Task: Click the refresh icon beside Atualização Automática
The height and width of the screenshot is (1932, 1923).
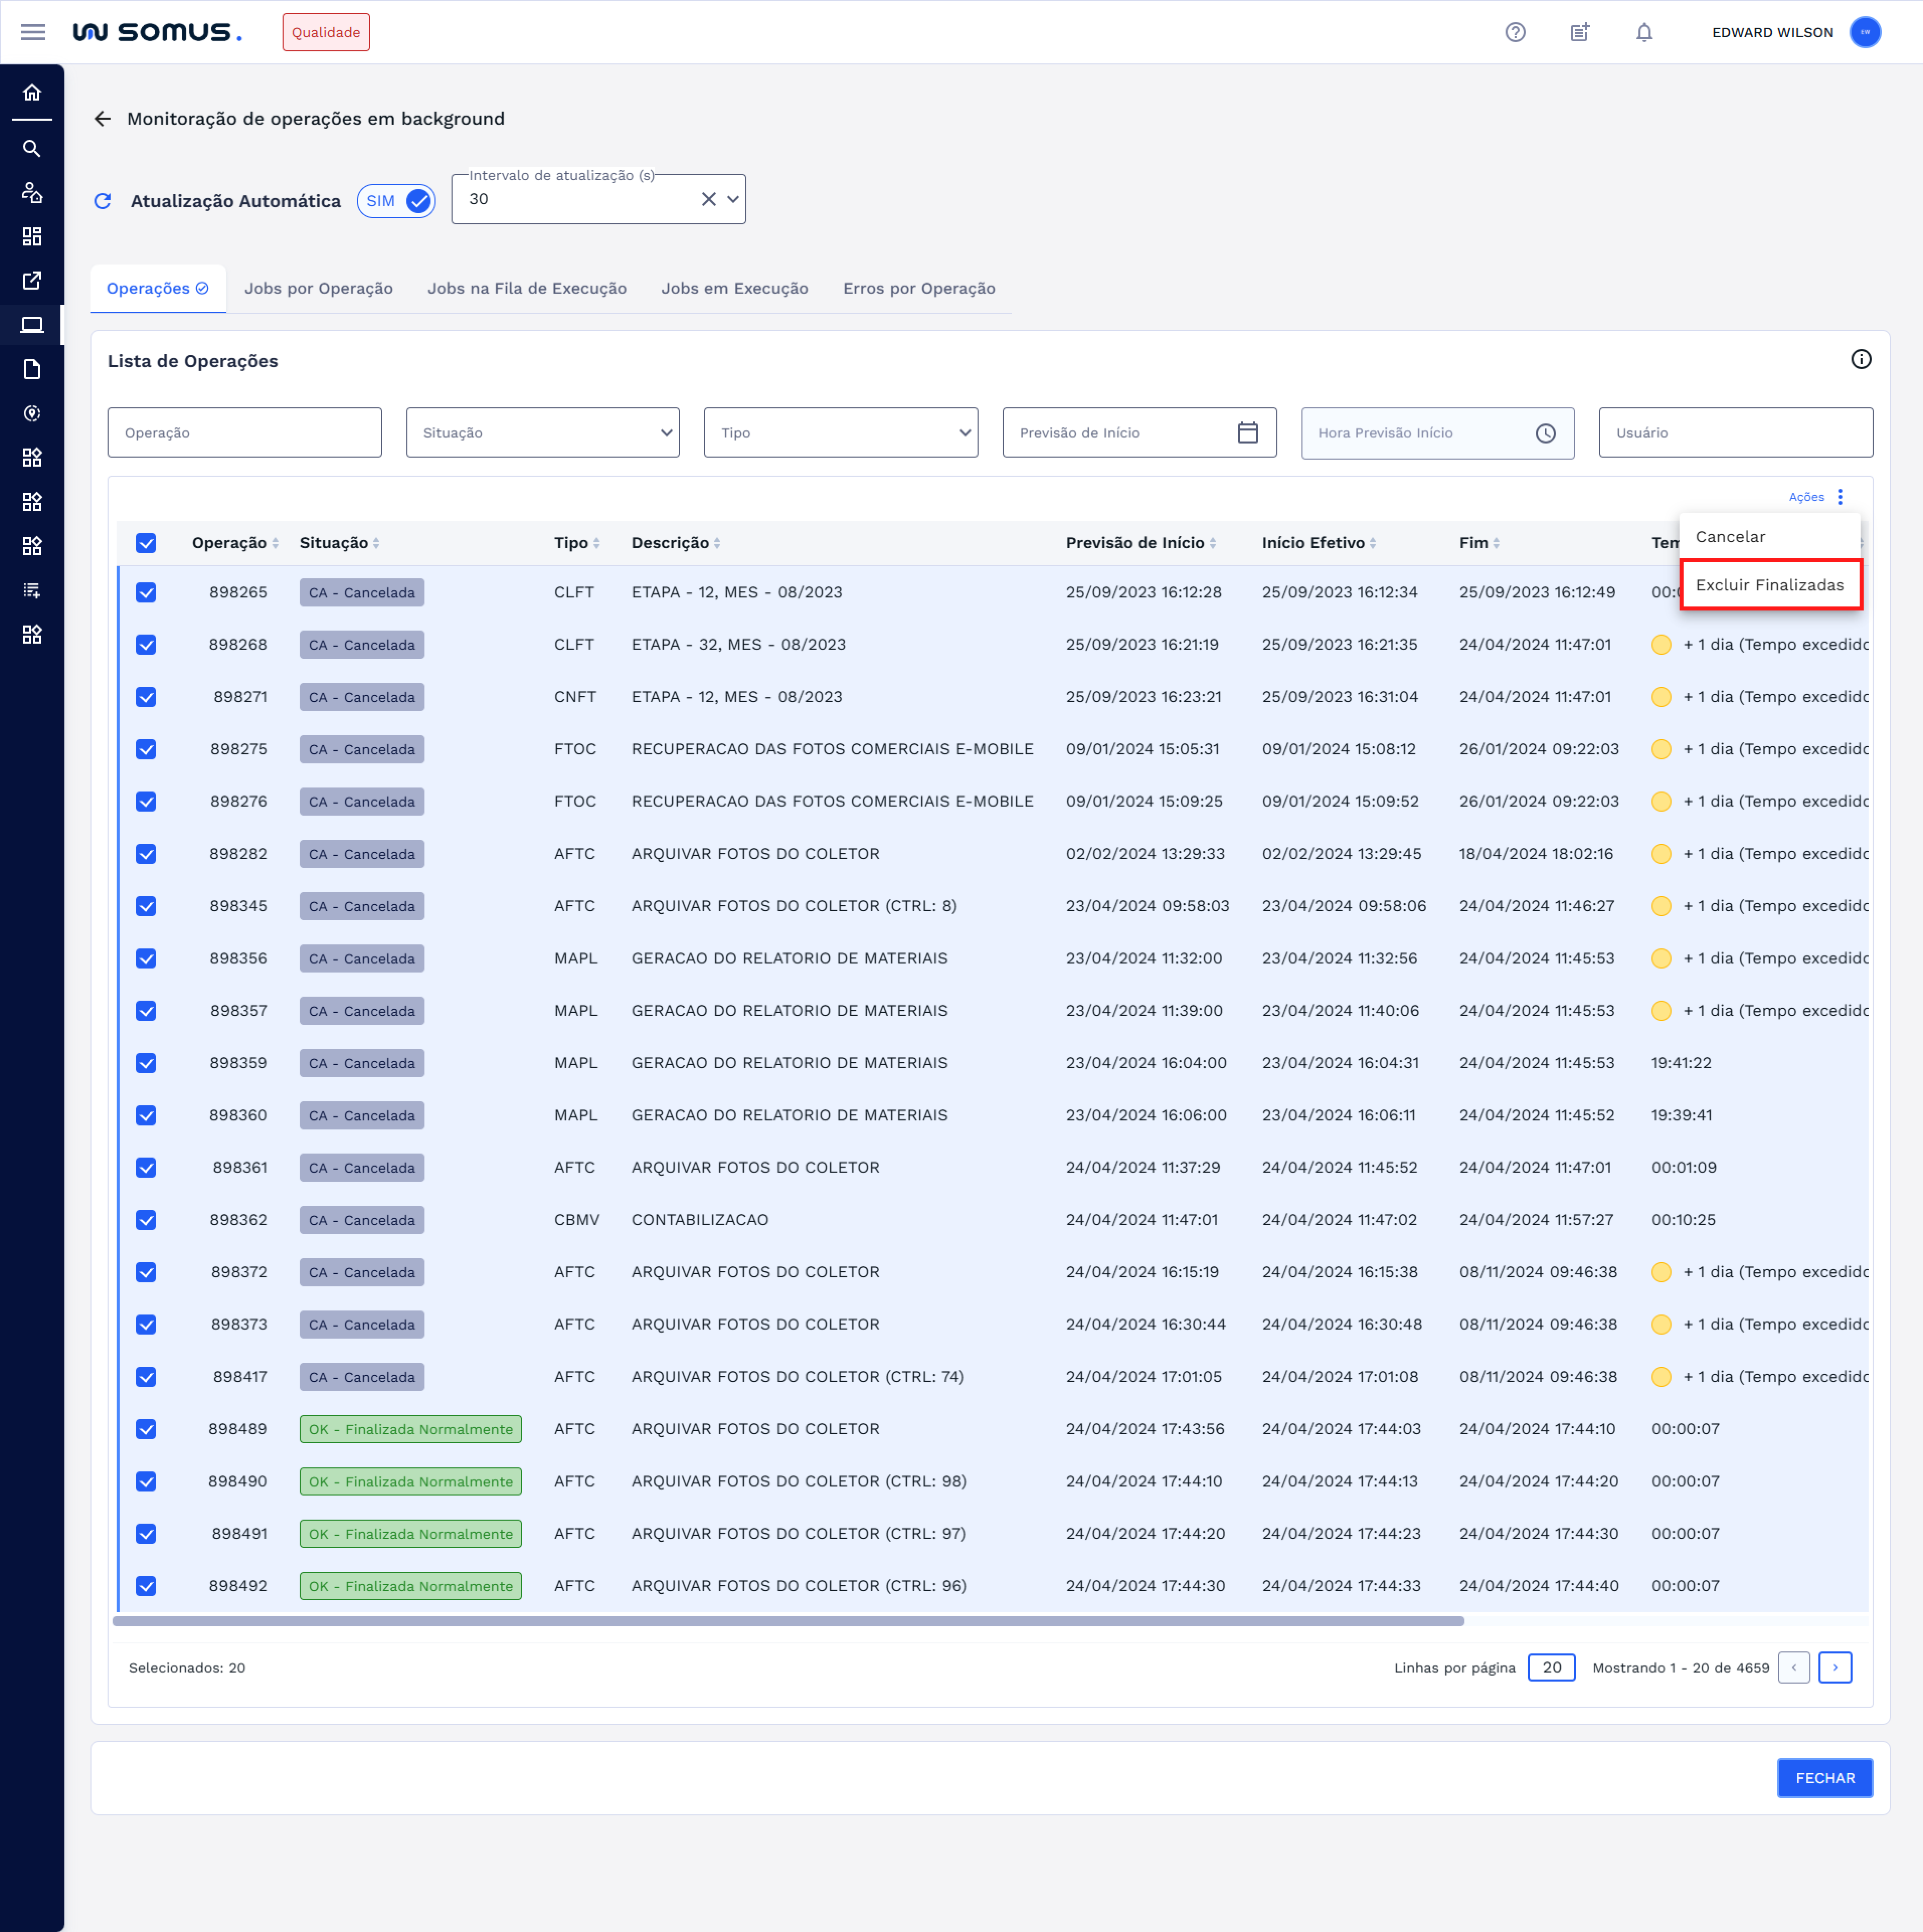Action: (102, 201)
